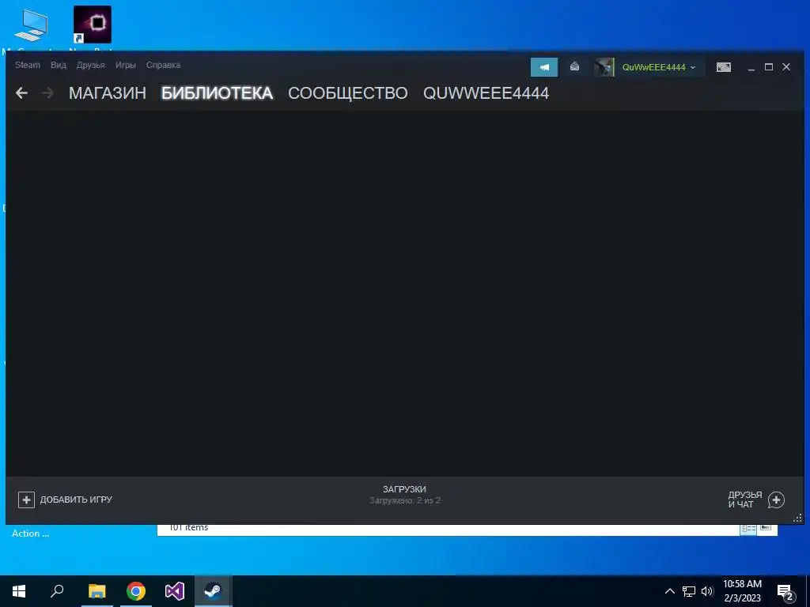Open File Explorer from taskbar
Viewport: 810px width, 607px height.
[x=97, y=591]
